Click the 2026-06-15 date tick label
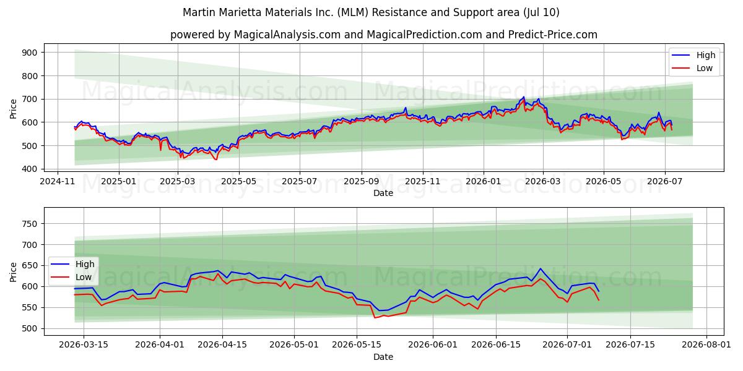The height and width of the screenshot is (371, 743). coord(496,345)
